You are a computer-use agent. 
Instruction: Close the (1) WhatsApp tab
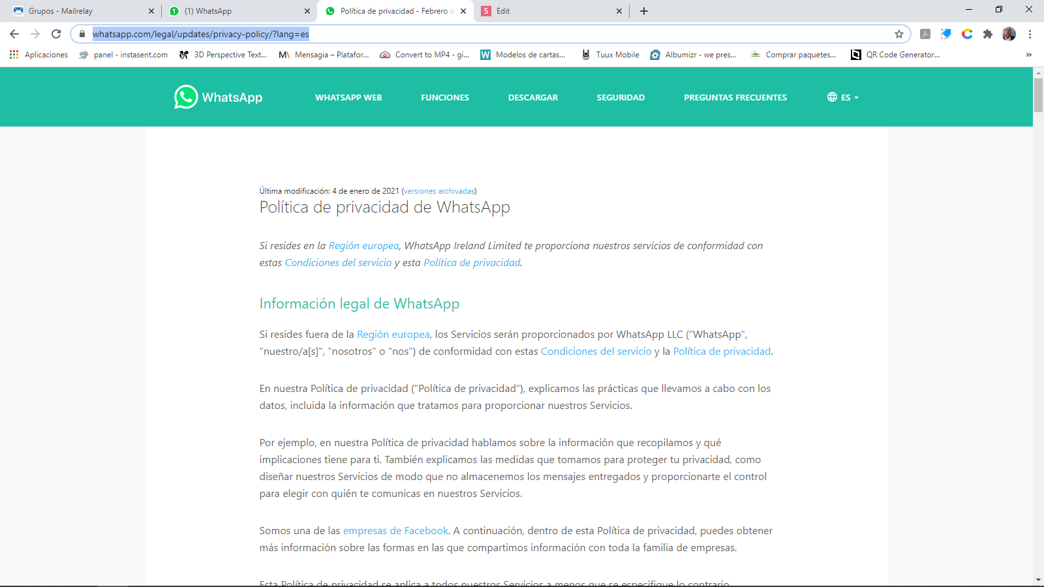point(307,11)
